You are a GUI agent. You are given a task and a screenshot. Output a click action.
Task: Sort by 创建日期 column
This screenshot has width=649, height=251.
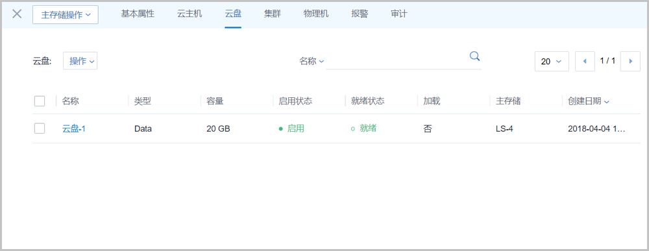589,101
